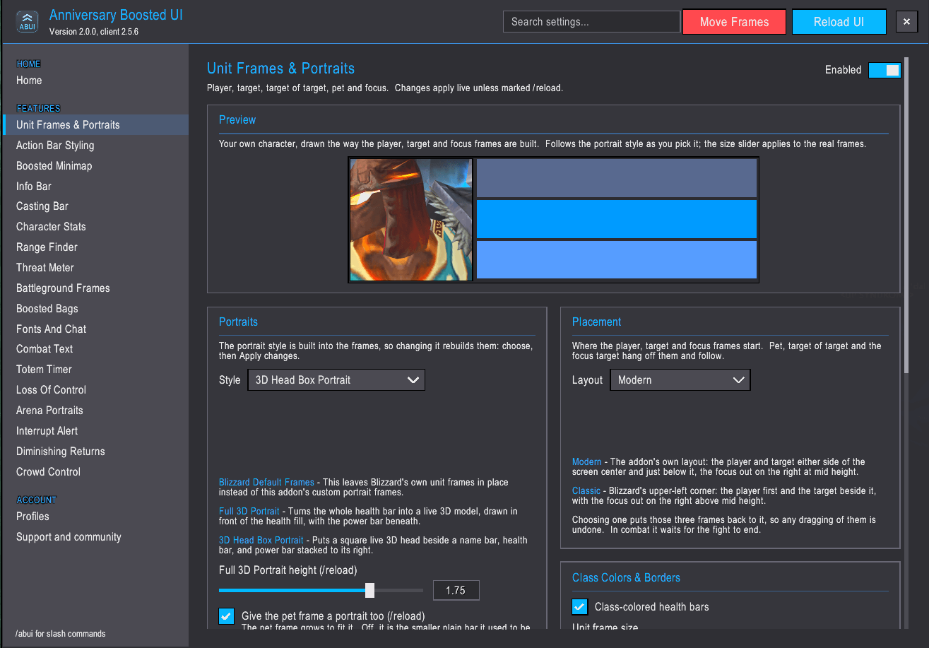Toggle the Enabled switch off
This screenshot has height=648, width=929.
[884, 70]
